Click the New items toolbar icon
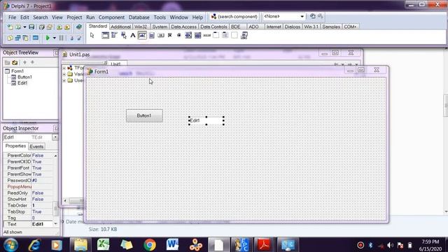Screen dimensions: 448x252 point(10,27)
